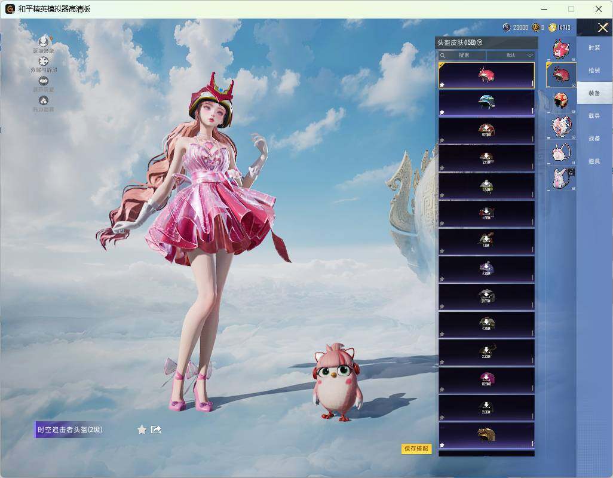The image size is (613, 478).
Task: Download the 2.08M helmet skin
Action: pos(486,407)
